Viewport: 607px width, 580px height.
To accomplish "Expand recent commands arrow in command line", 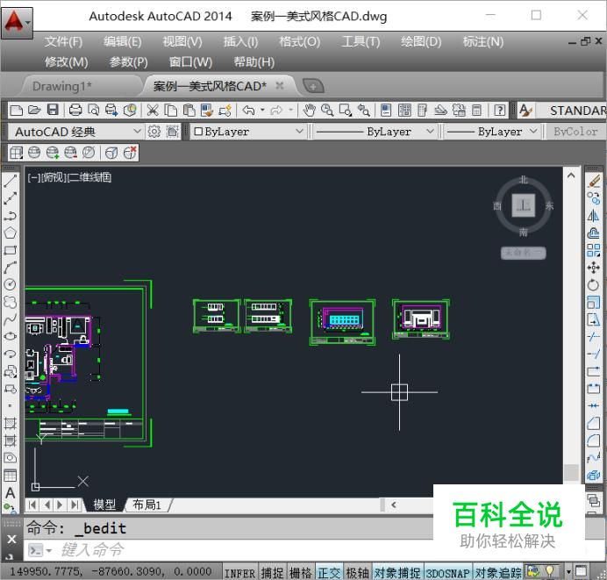I will 49,550.
